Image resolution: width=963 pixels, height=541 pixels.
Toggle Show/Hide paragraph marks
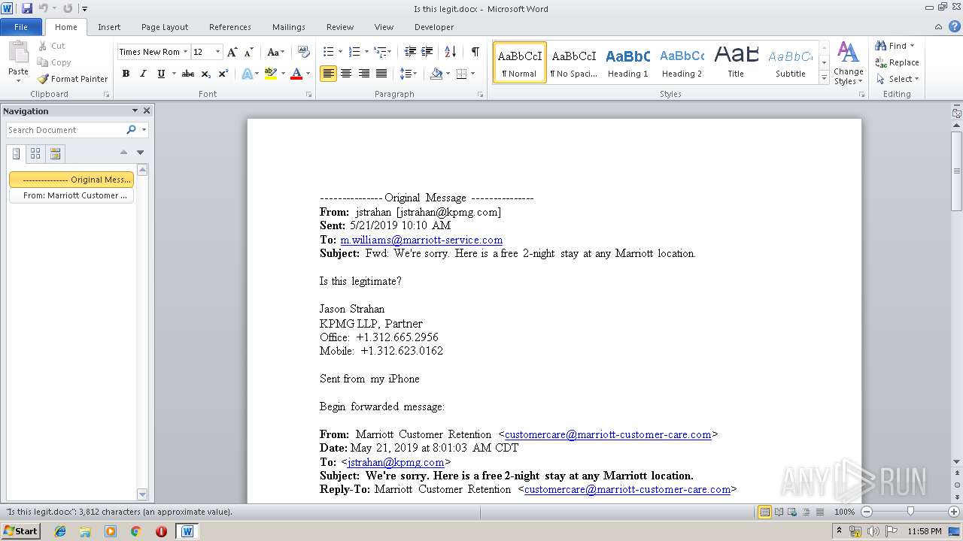tap(475, 52)
